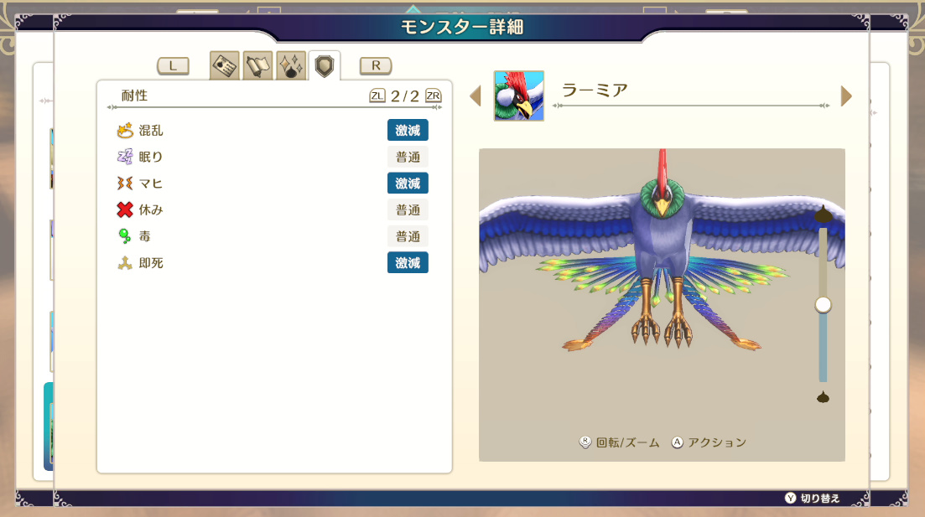Click the R shoulder button
Image resolution: width=925 pixels, height=517 pixels.
(x=376, y=65)
